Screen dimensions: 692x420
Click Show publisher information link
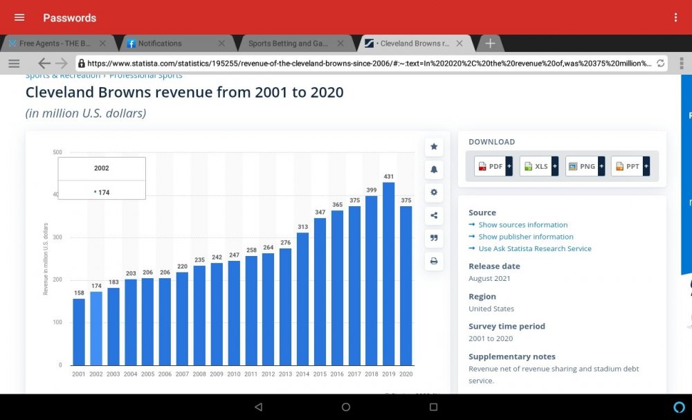[526, 237]
